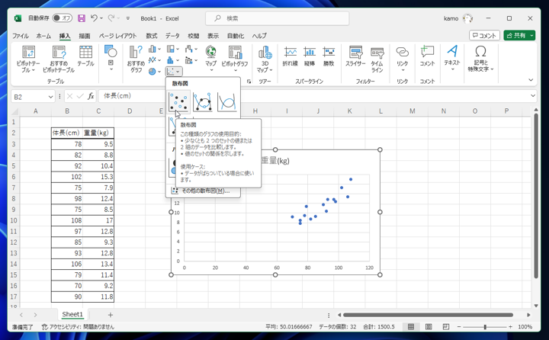Open the ファイル tab
This screenshot has width=549, height=340.
(x=21, y=36)
